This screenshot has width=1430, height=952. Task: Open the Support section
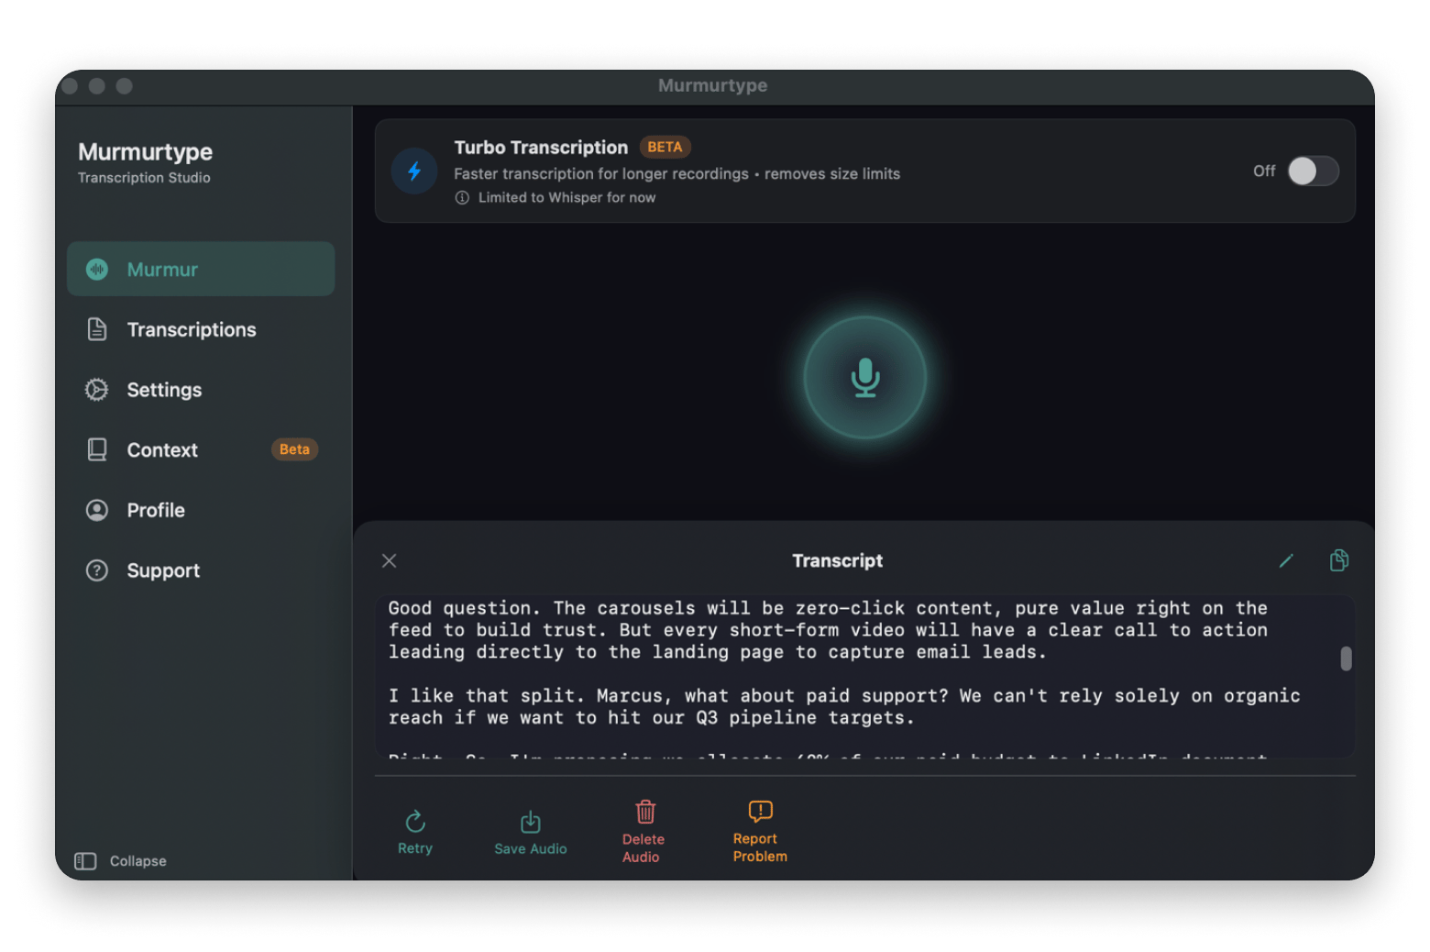coord(201,570)
